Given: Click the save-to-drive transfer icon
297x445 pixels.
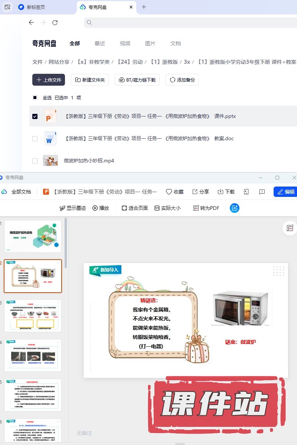Looking at the screenshot, I should [x=246, y=192].
